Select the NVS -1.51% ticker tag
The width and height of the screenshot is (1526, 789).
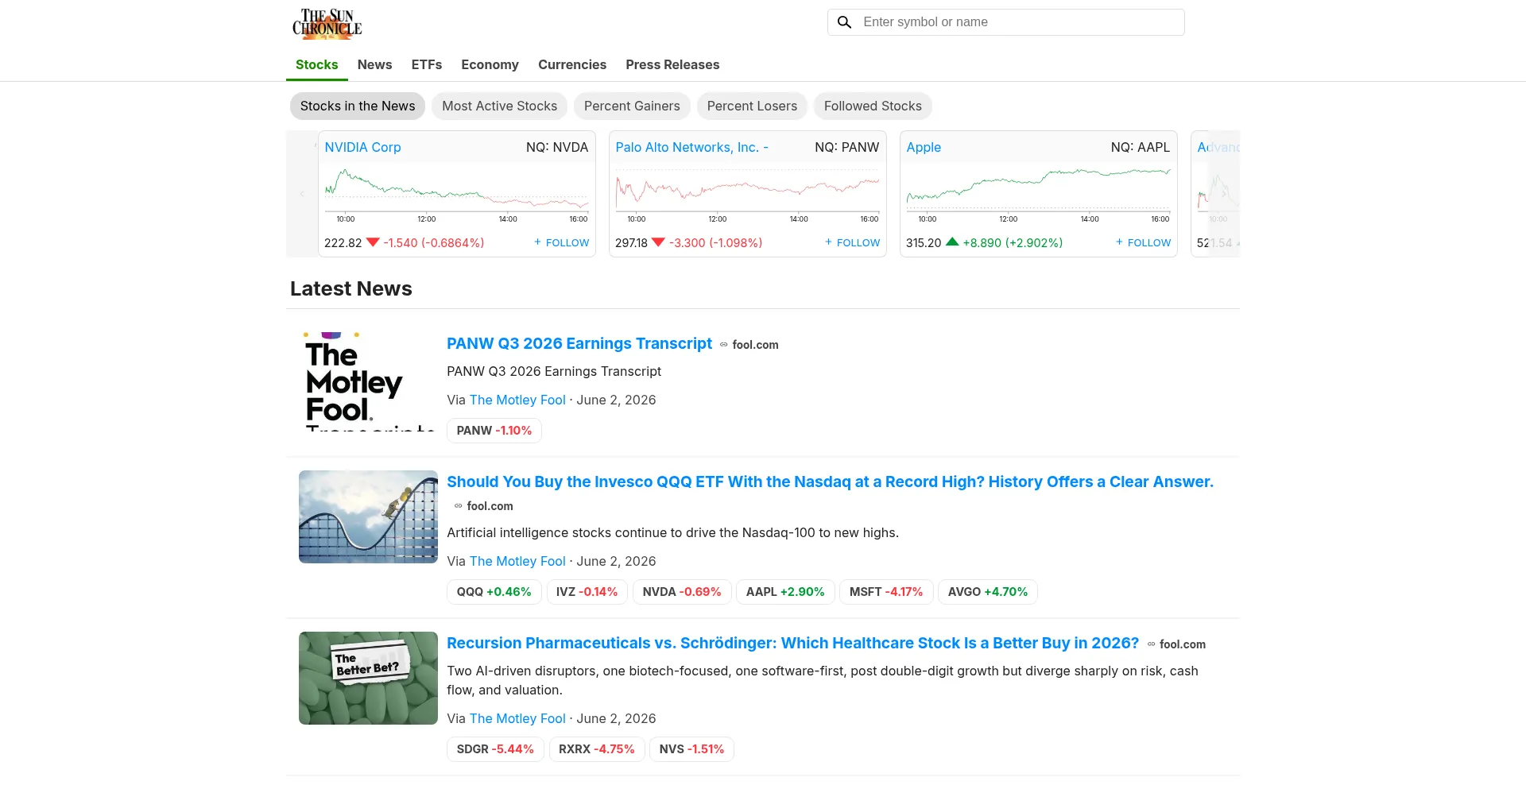point(691,749)
